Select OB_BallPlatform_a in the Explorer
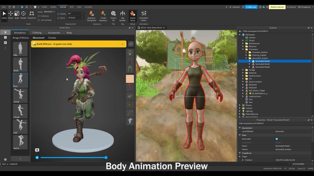 [259, 93]
